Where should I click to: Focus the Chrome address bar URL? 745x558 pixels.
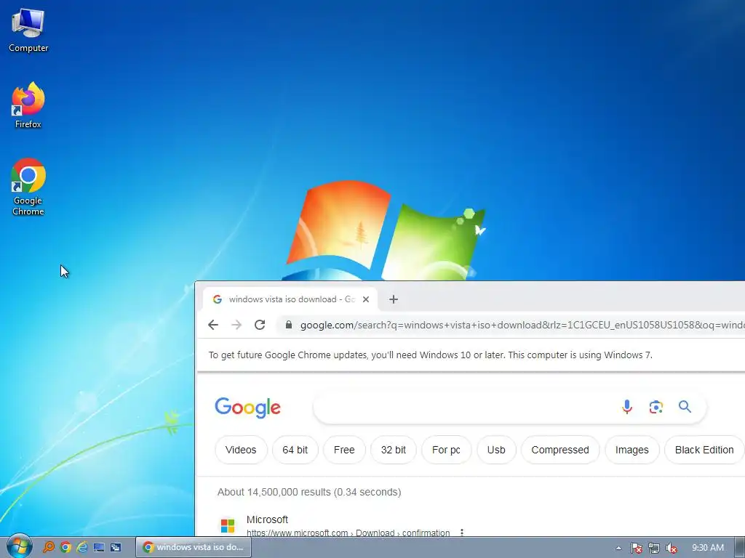tap(522, 325)
